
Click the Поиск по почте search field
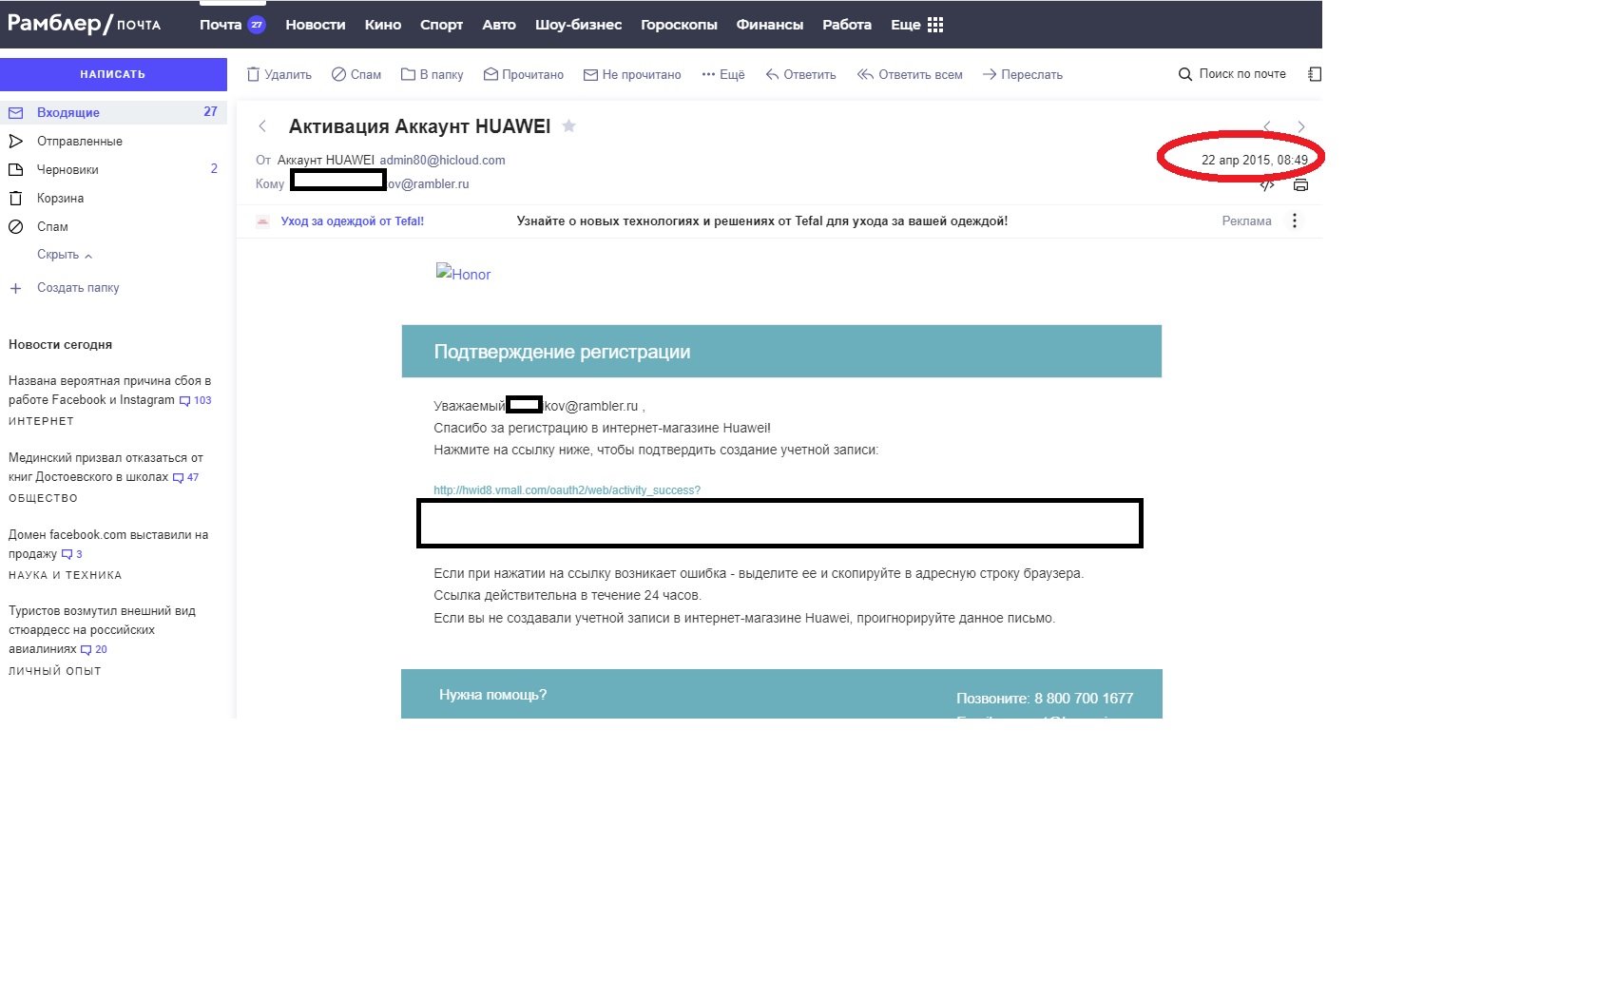(x=1242, y=73)
